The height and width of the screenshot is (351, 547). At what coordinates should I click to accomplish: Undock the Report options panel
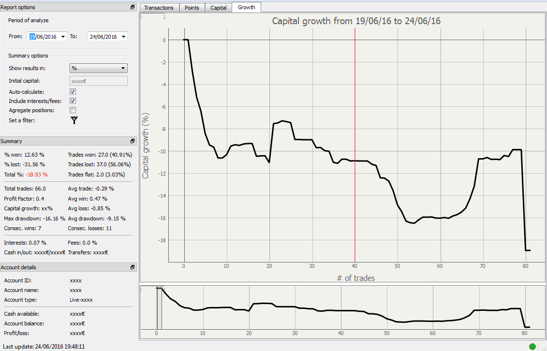click(132, 7)
